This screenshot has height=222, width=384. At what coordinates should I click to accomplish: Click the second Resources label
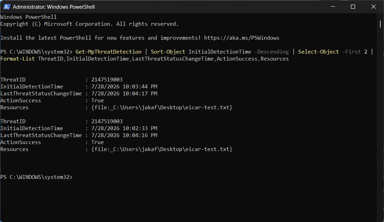(14, 149)
